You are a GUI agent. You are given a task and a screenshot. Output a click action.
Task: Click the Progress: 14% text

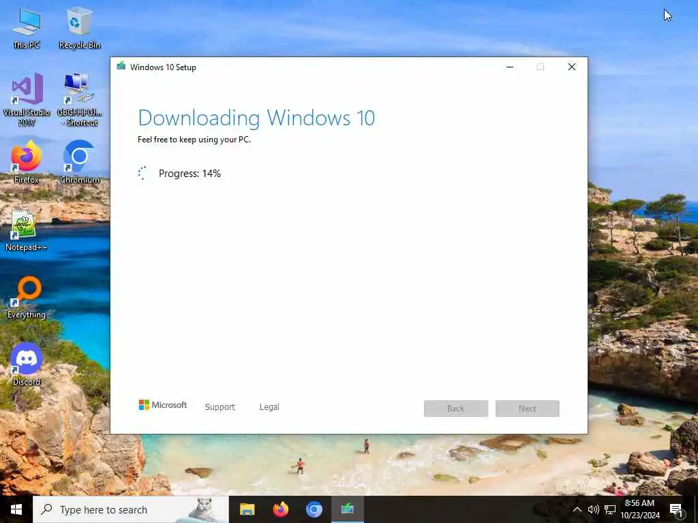[189, 174]
